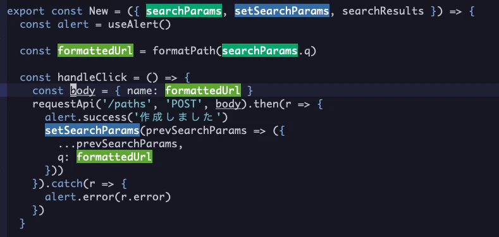
Task: Click the 'setSearchParams' call inside the then callback
Action: (92, 130)
